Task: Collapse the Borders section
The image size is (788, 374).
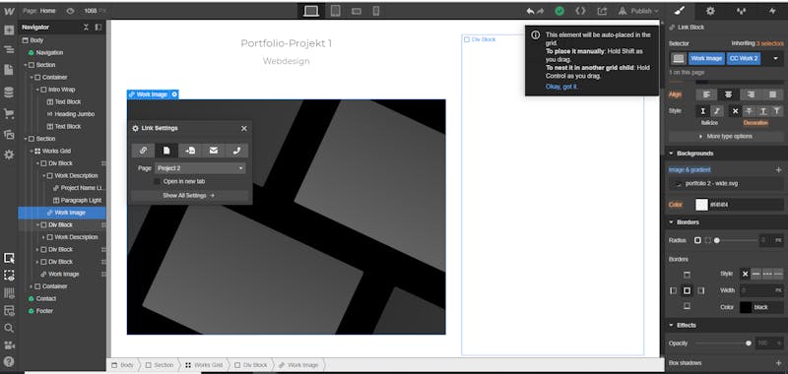Action: (x=726, y=221)
